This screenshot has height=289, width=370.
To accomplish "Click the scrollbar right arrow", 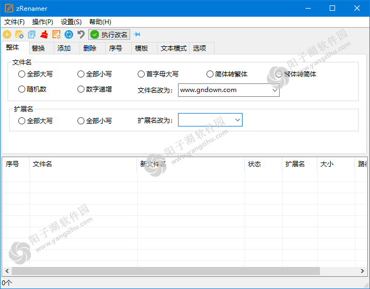I will [x=362, y=271].
